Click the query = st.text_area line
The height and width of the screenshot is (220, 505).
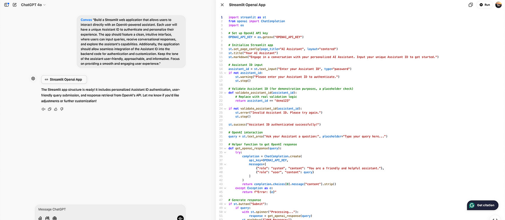pos(308,136)
